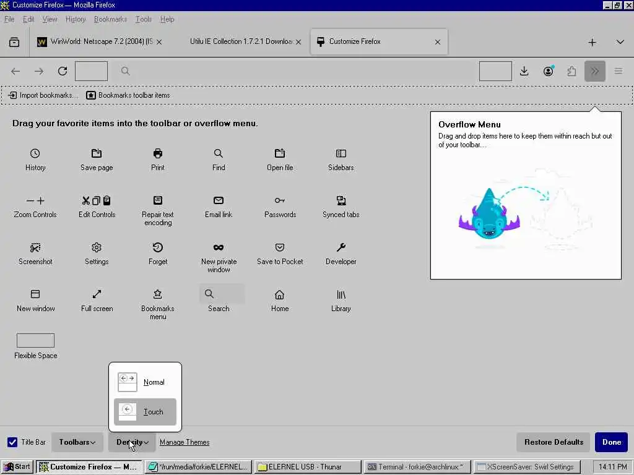Close the Customize Firefox tab

pos(438,42)
